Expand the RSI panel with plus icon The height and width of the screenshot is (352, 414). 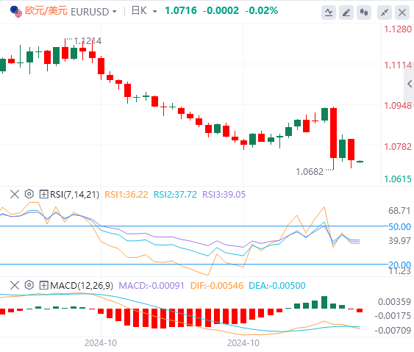(43, 194)
